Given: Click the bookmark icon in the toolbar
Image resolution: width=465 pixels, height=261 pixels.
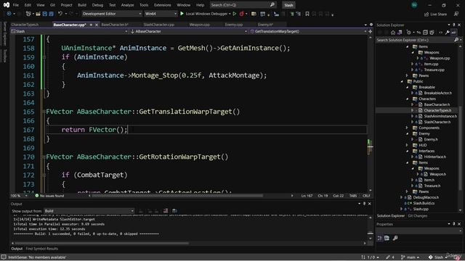Looking at the screenshot, I should click(307, 14).
